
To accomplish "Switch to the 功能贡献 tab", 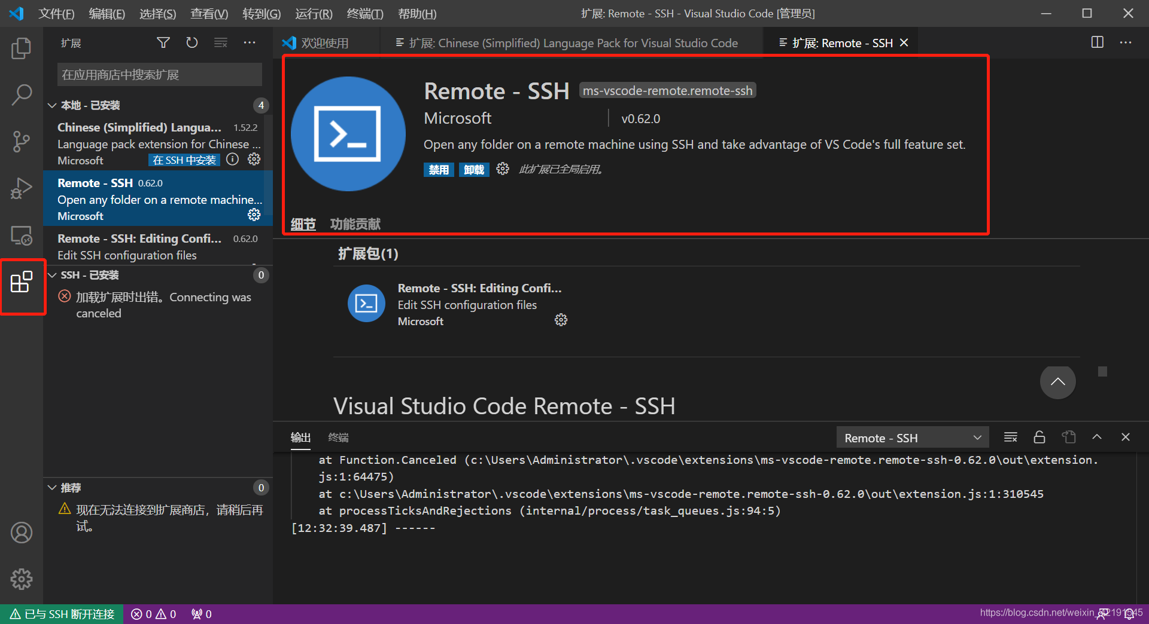I will [355, 224].
